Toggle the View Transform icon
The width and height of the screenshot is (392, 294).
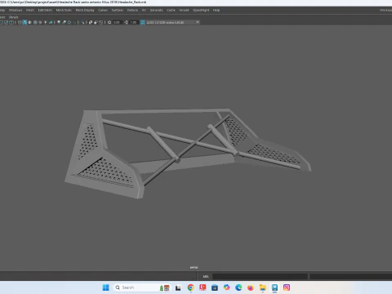142,22
